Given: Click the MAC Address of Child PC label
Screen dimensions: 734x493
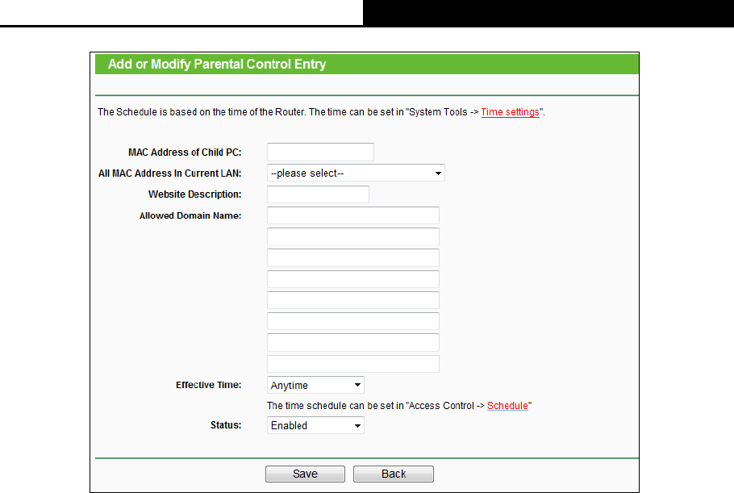Looking at the screenshot, I should pos(185,152).
